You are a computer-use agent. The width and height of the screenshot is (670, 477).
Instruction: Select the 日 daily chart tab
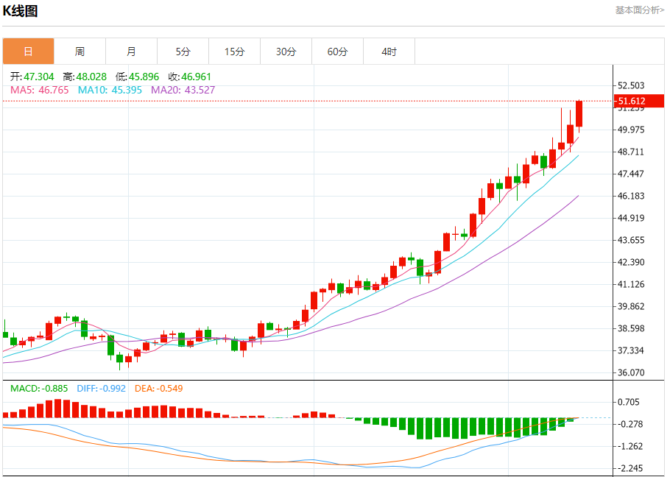[x=28, y=52]
